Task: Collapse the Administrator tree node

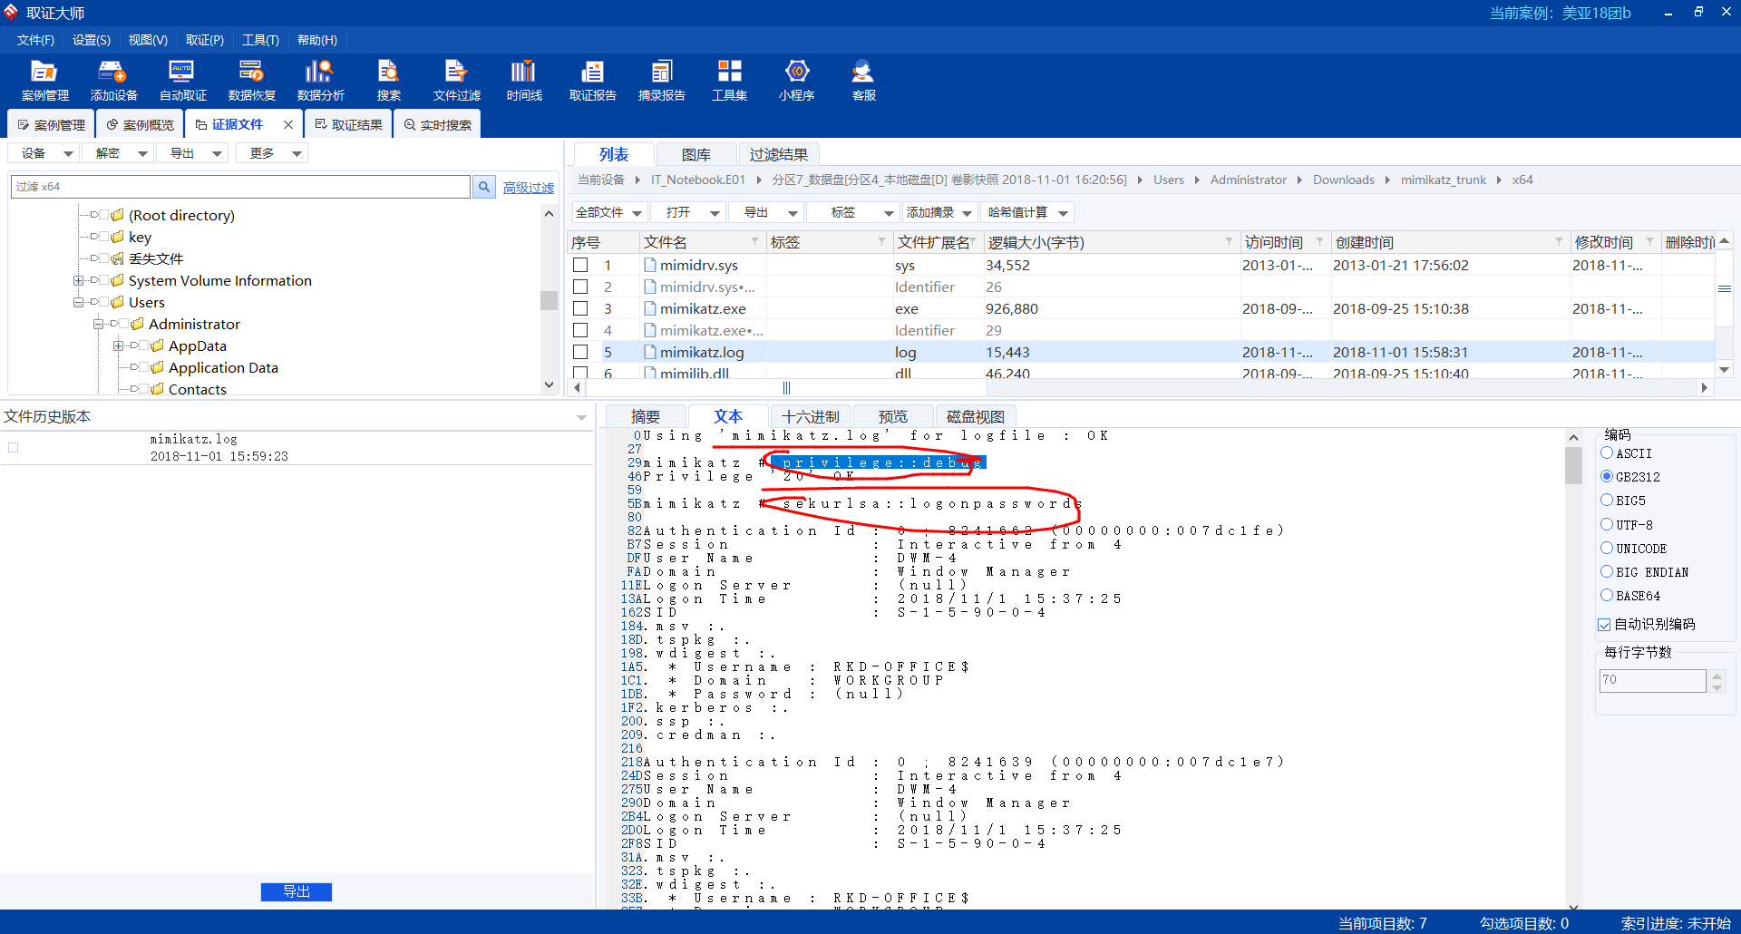Action: [99, 325]
